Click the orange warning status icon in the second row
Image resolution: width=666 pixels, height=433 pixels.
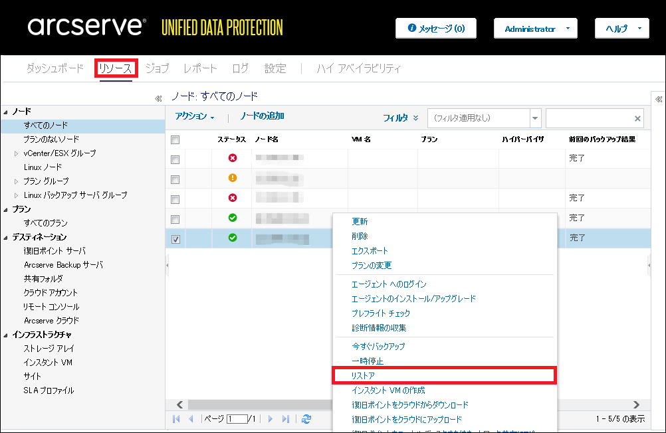pos(233,178)
